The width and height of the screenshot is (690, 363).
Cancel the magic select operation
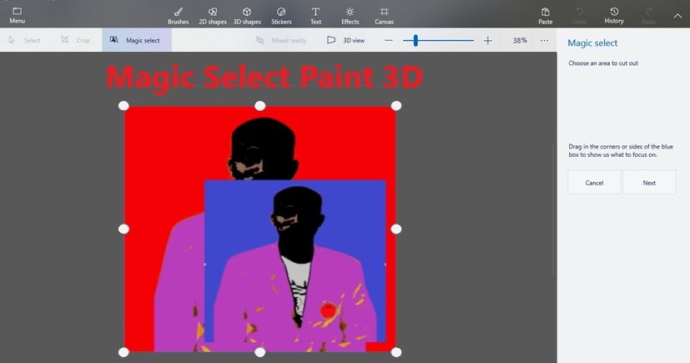click(594, 182)
